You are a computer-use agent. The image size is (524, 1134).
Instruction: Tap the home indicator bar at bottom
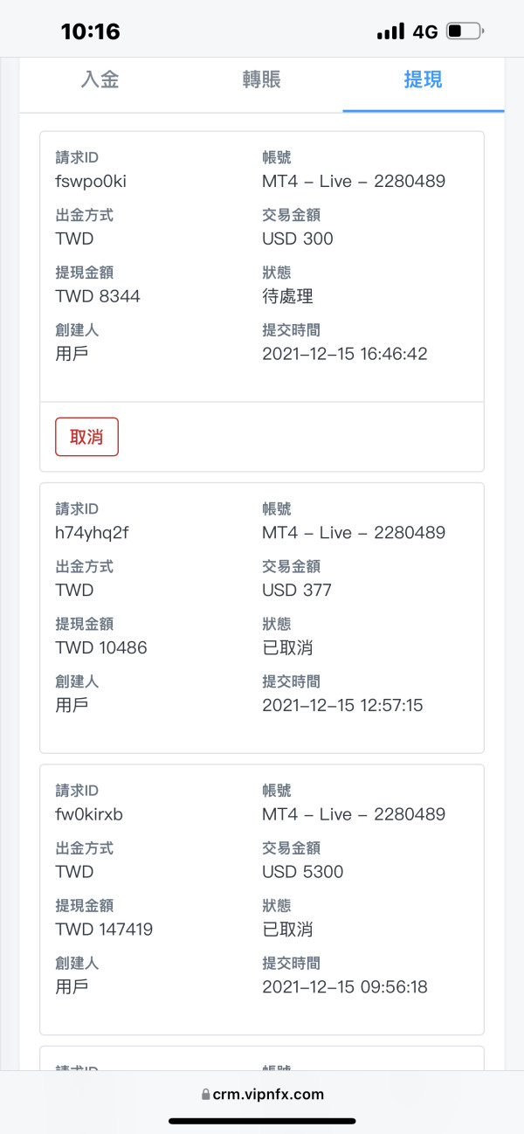262,1121
